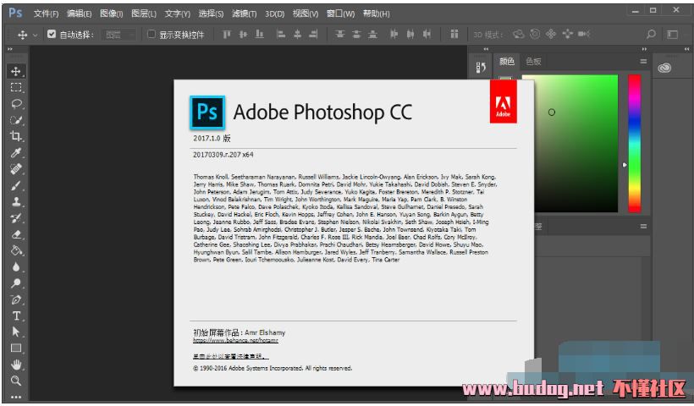
Task: Open the 图像(I) menu
Action: coord(111,14)
